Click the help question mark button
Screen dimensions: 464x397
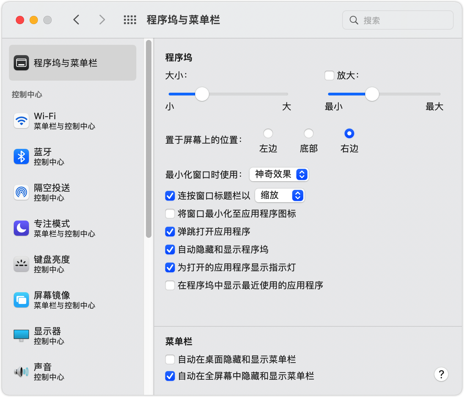pyautogui.click(x=441, y=374)
